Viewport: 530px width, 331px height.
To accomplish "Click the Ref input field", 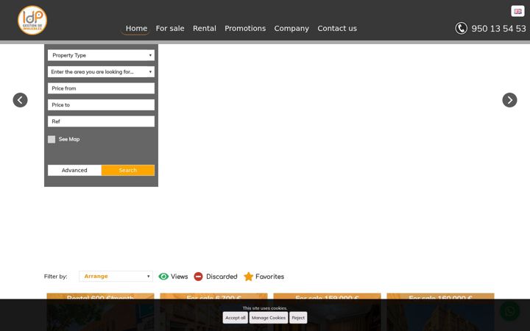I will coord(101,121).
